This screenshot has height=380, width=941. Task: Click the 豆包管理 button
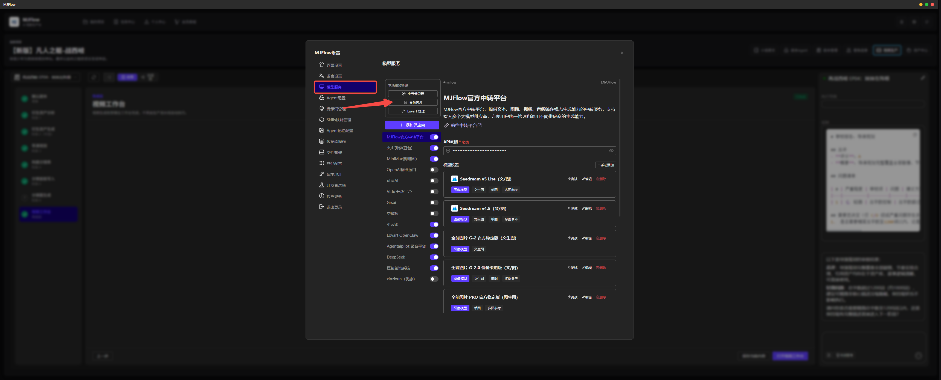pos(413,102)
